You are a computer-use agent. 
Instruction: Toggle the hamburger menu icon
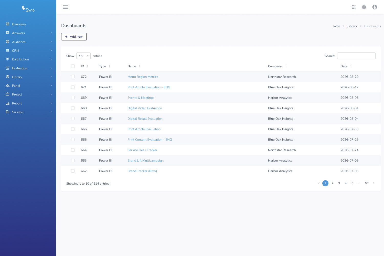coord(66,7)
